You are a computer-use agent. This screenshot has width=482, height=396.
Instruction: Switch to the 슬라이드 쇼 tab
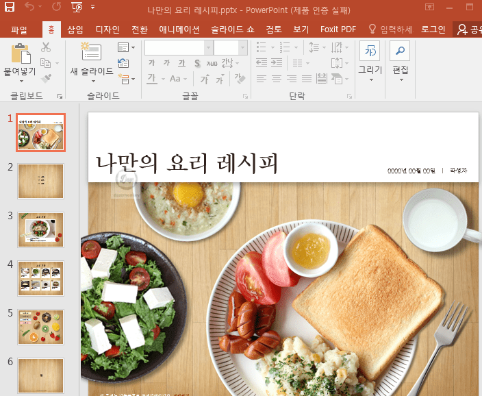tap(232, 29)
